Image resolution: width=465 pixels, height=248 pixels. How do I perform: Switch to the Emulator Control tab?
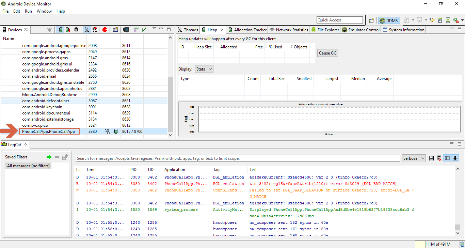pyautogui.click(x=361, y=30)
